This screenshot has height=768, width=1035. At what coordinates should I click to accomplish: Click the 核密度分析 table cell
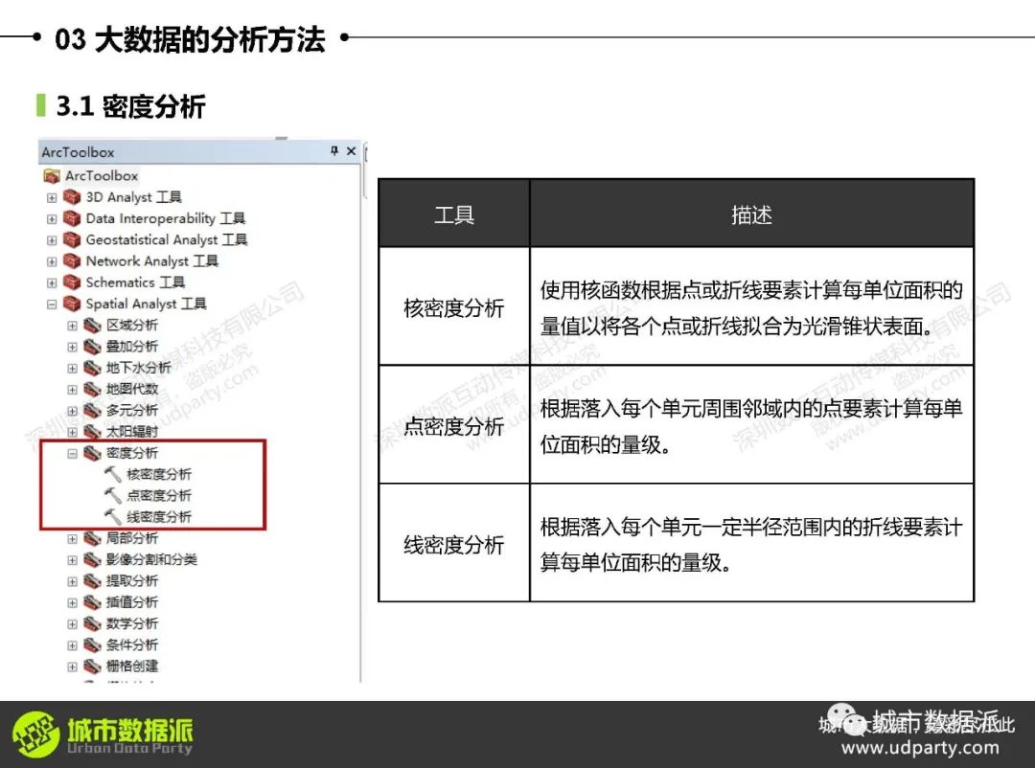coord(454,306)
